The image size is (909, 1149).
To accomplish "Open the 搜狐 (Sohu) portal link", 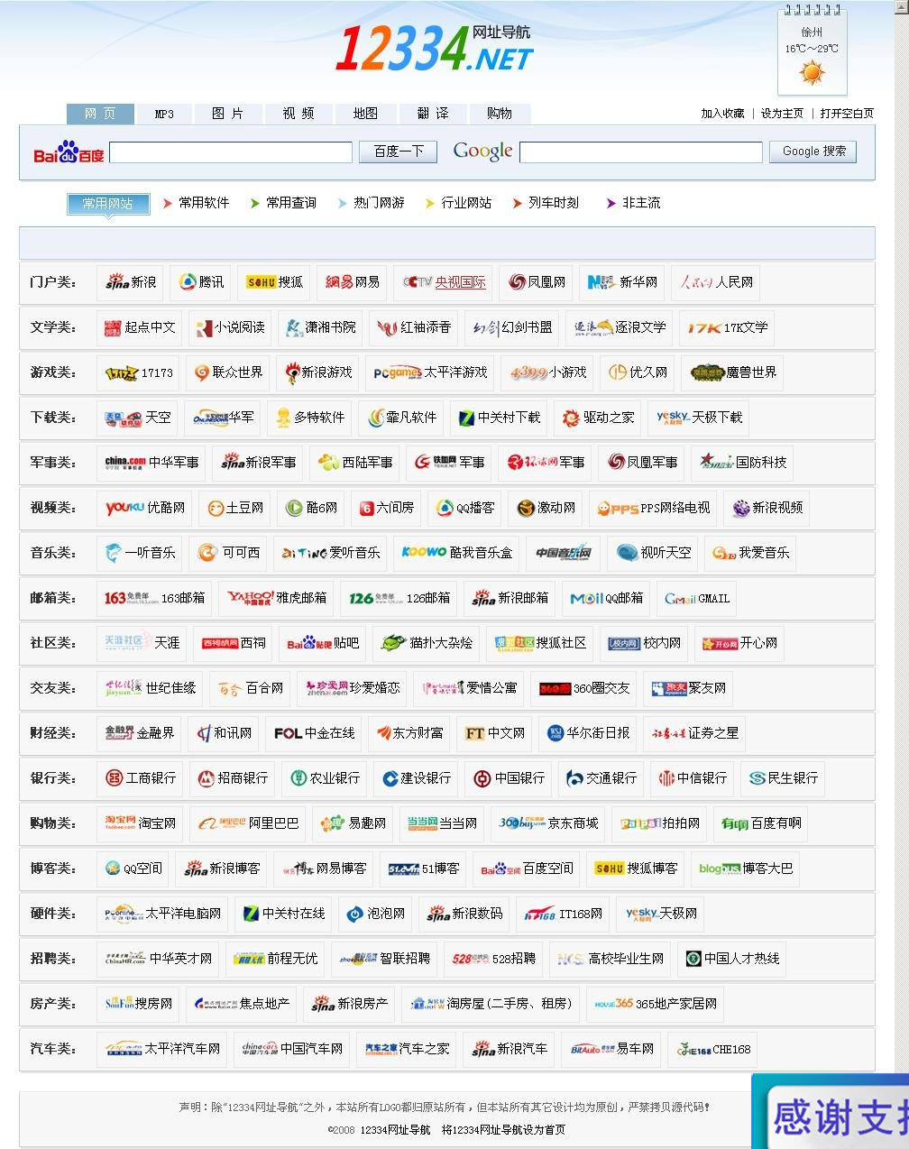I will 275,282.
